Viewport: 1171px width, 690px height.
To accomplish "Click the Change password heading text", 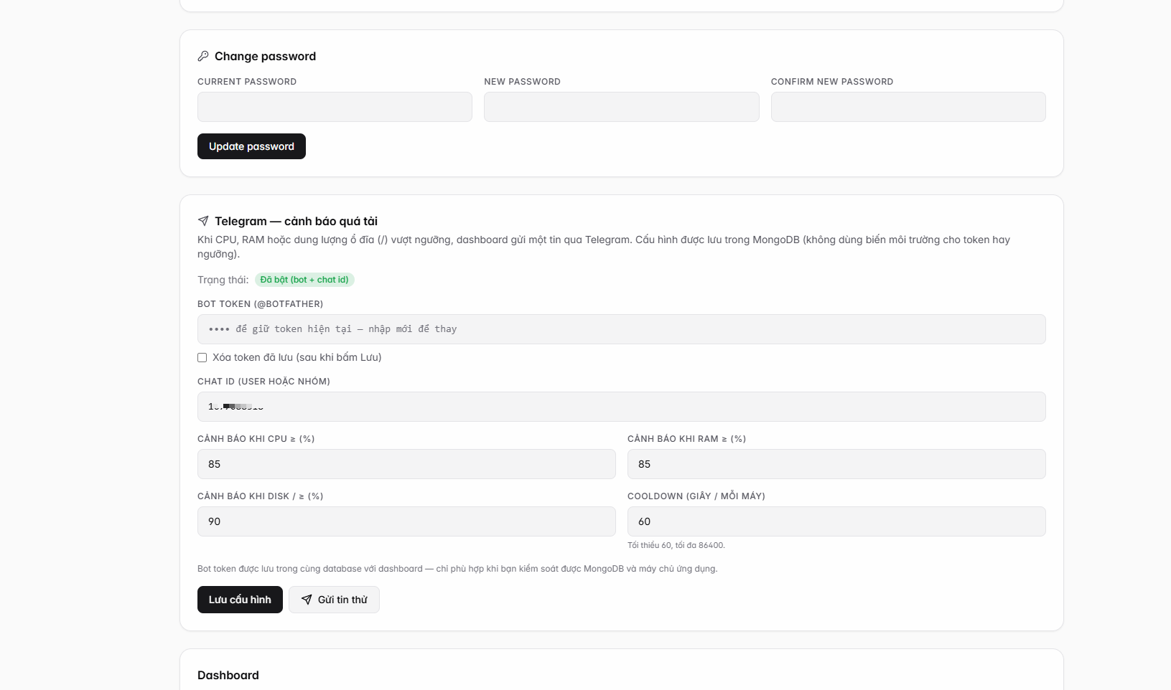I will tap(265, 56).
